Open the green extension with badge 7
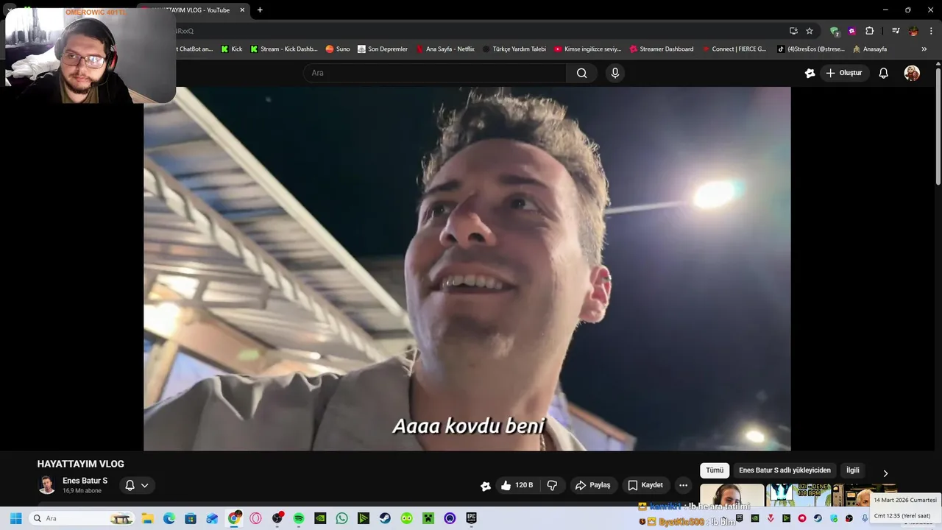Screen dimensions: 942x530 834,31
